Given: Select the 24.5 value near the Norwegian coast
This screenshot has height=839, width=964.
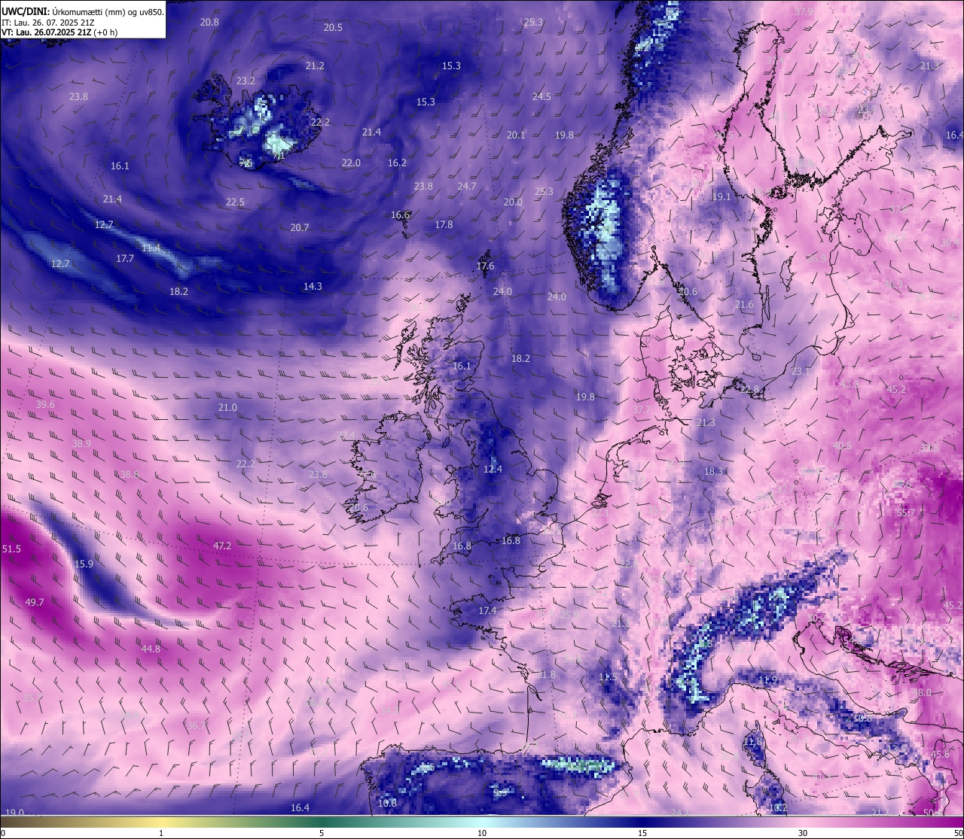Looking at the screenshot, I should (x=541, y=96).
